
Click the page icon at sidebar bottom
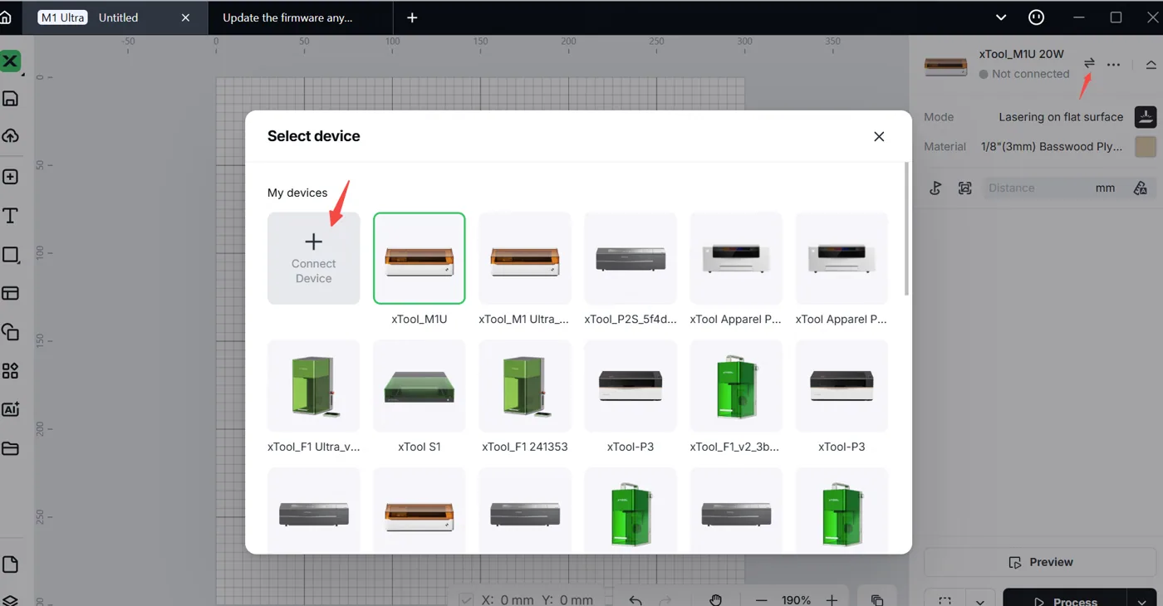(10, 564)
